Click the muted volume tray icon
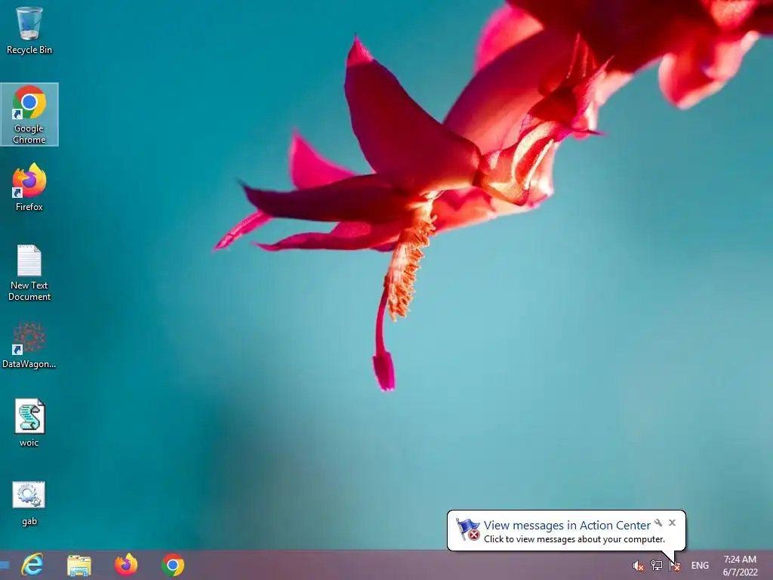Image resolution: width=773 pixels, height=580 pixels. coord(639,566)
